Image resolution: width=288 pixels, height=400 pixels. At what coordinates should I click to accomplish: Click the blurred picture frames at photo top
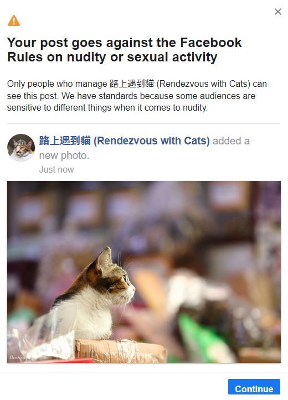pos(133,204)
